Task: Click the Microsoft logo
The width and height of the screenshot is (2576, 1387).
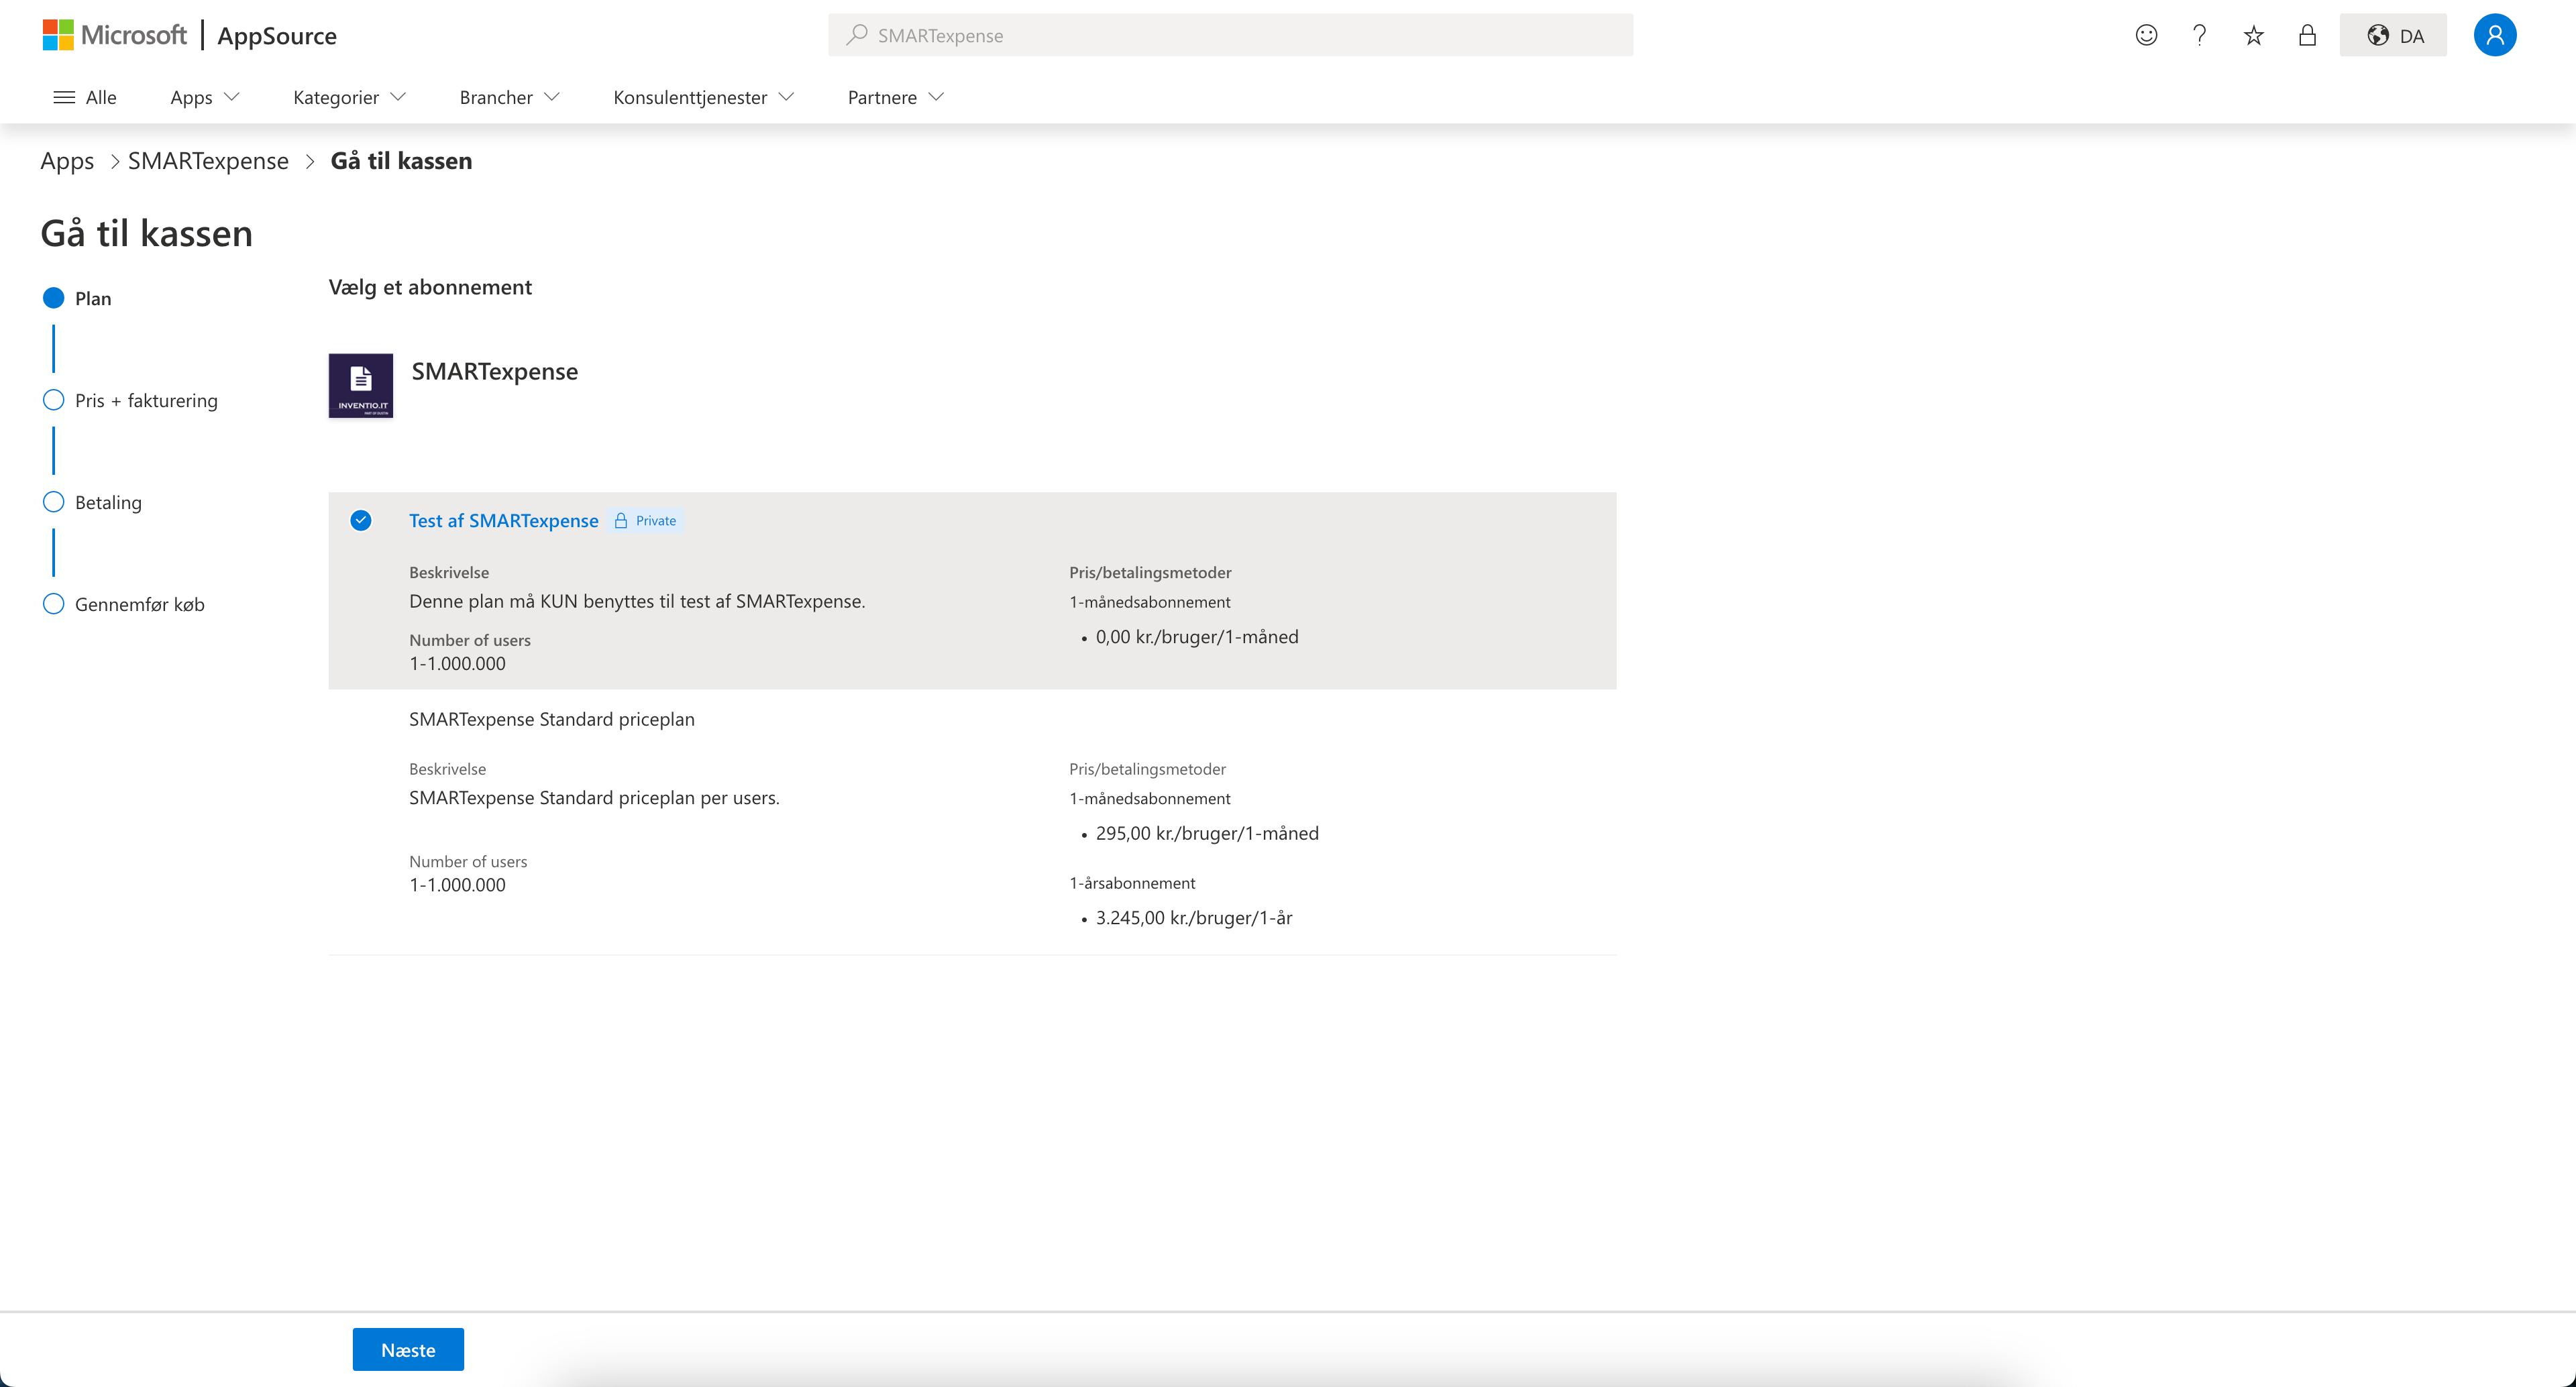Action: (114, 35)
